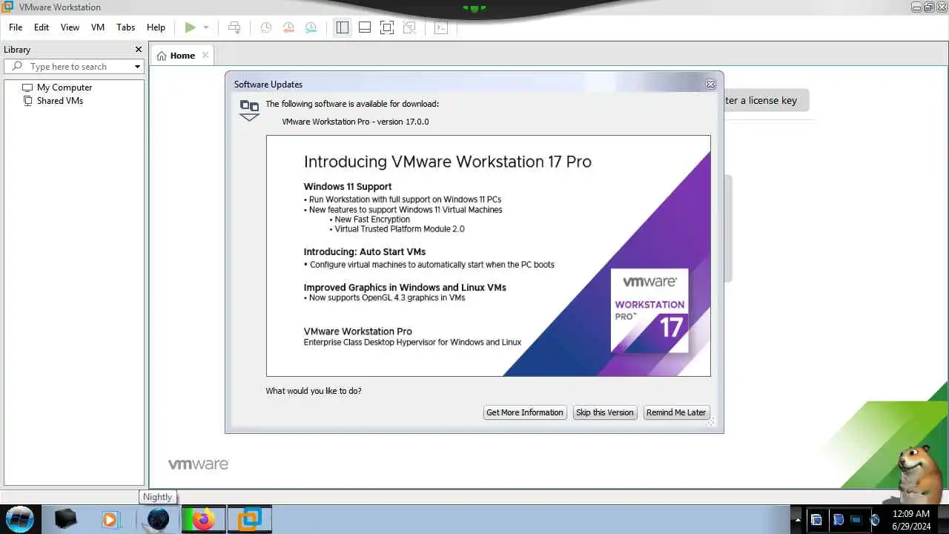Click Send Ctrl+Alt+Del toolbar icon
949x534 pixels.
point(234,27)
